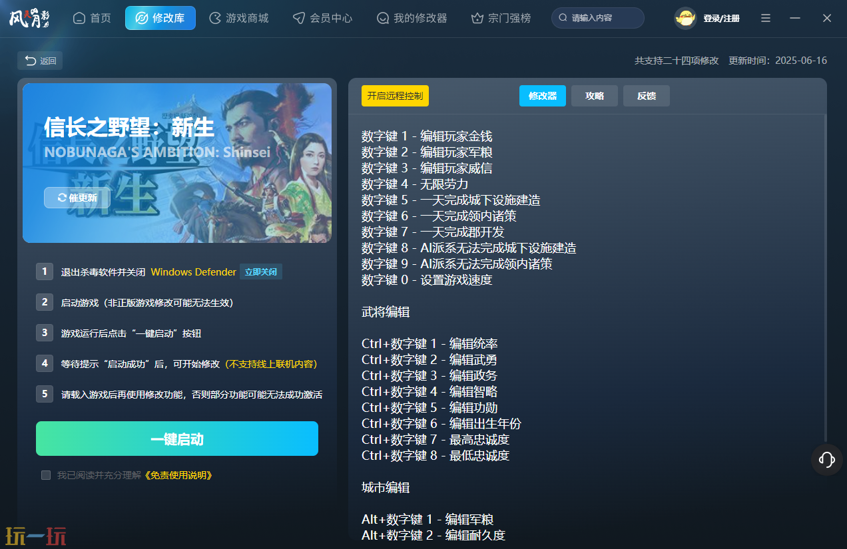Image resolution: width=847 pixels, height=549 pixels.
Task: Click the 城市编辑 section heading
Action: (386, 488)
